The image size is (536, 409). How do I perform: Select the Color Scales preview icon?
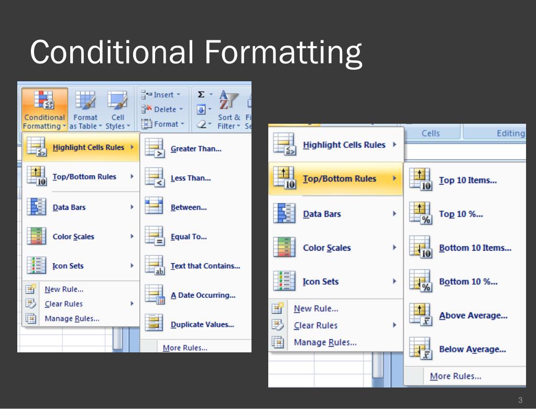pyautogui.click(x=36, y=236)
